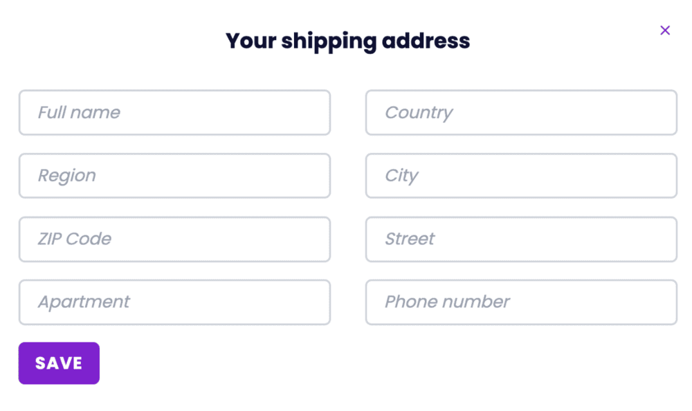Focus the Apartment input field
The height and width of the screenshot is (411, 692).
point(174,302)
